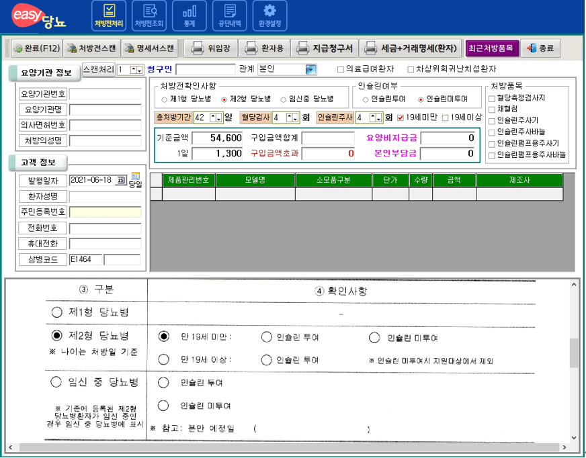The width and height of the screenshot is (586, 458).
Task: Click the 요양기관번호 input field
Action: coord(106,94)
